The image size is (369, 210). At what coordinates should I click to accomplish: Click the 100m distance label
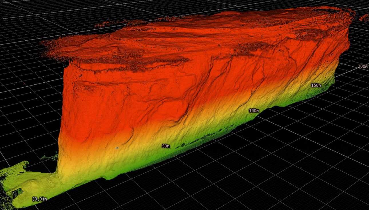coord(254,110)
